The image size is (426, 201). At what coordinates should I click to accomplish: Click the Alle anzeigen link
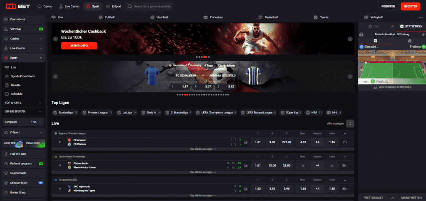[x=335, y=123]
